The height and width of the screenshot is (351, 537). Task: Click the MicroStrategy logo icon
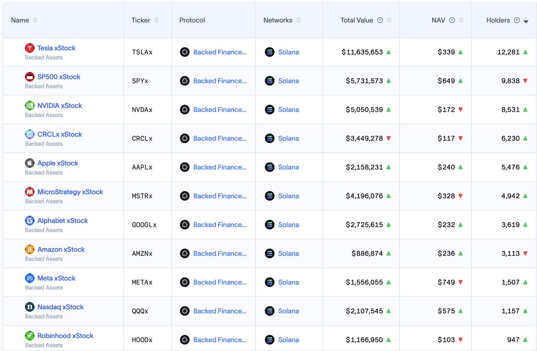[x=30, y=192]
